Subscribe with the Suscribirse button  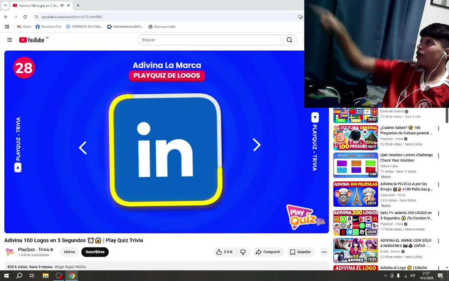(95, 252)
